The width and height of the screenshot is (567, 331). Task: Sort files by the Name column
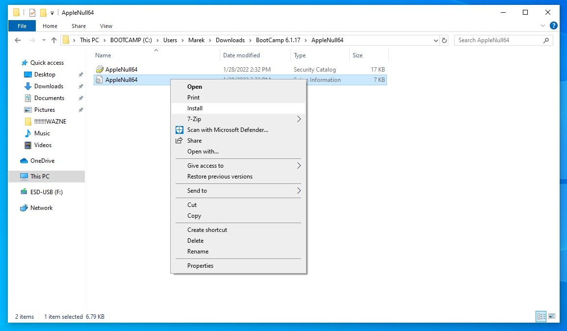pyautogui.click(x=156, y=55)
